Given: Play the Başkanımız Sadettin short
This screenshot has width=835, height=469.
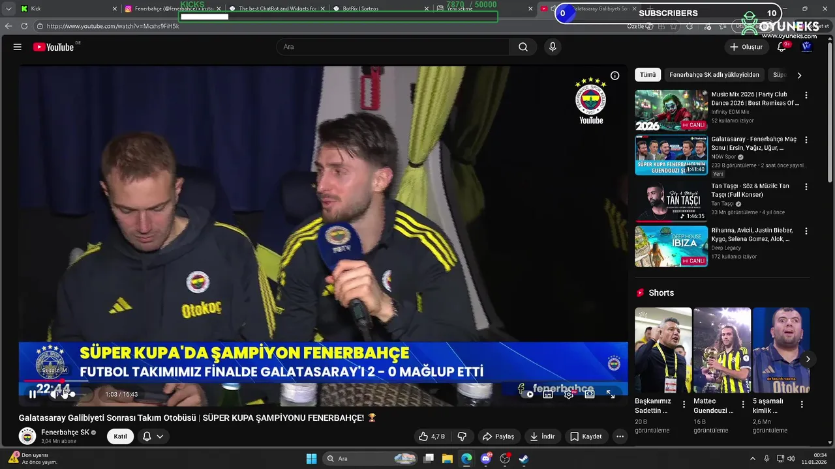Looking at the screenshot, I should [x=663, y=350].
